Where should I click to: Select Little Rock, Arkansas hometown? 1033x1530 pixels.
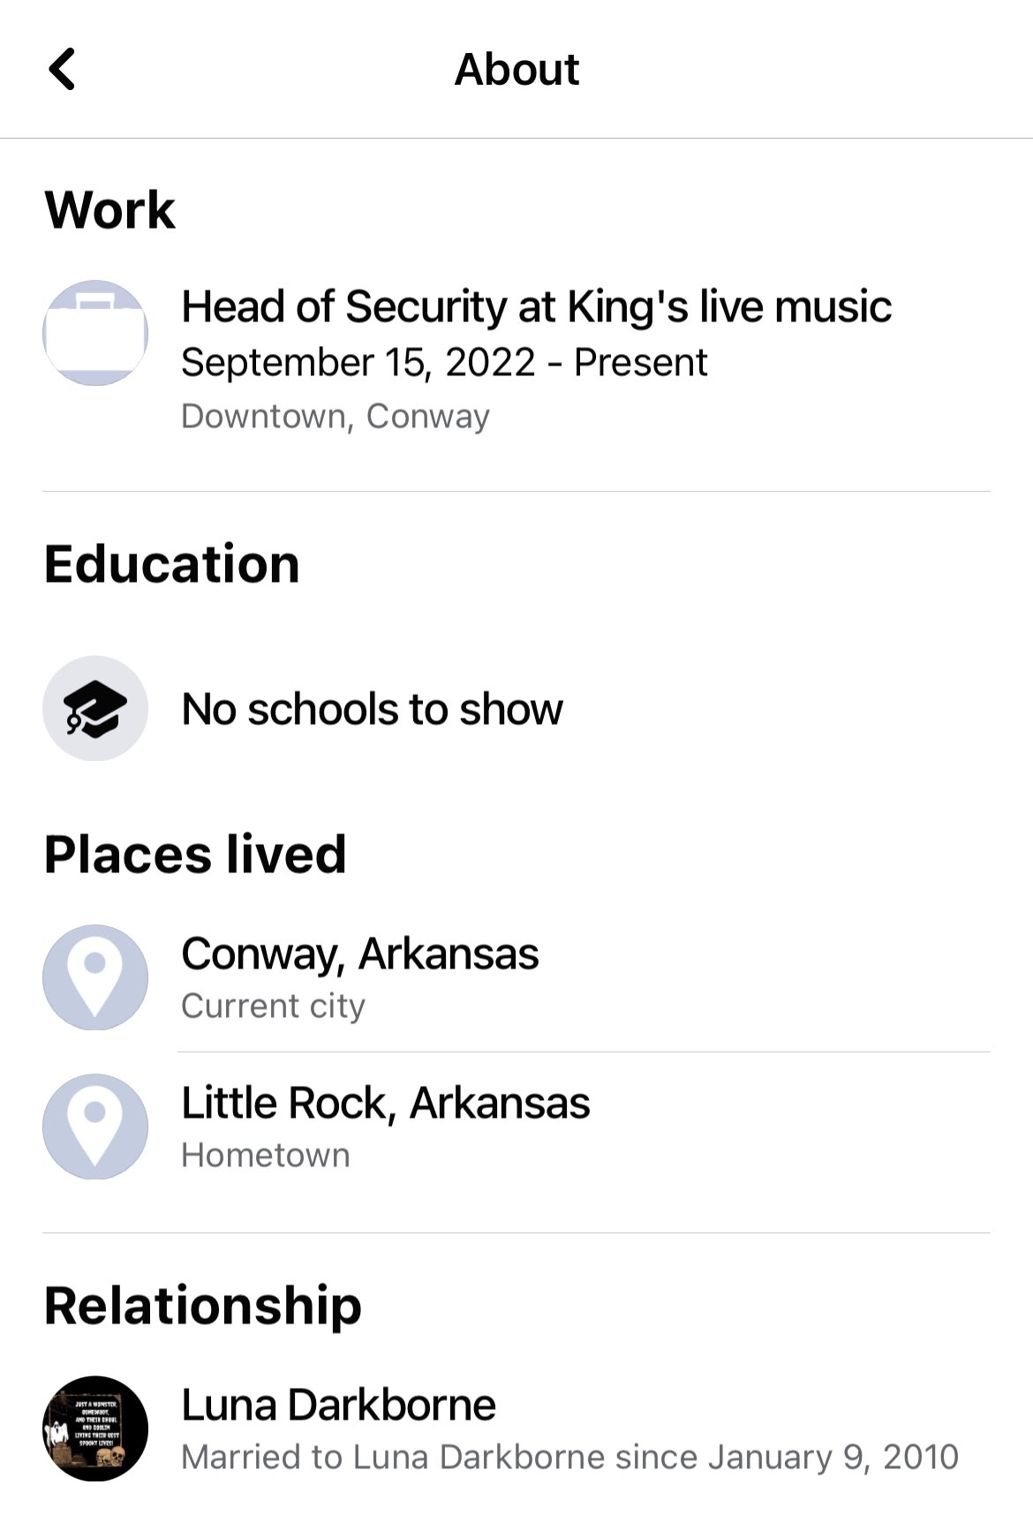pyautogui.click(x=386, y=1103)
